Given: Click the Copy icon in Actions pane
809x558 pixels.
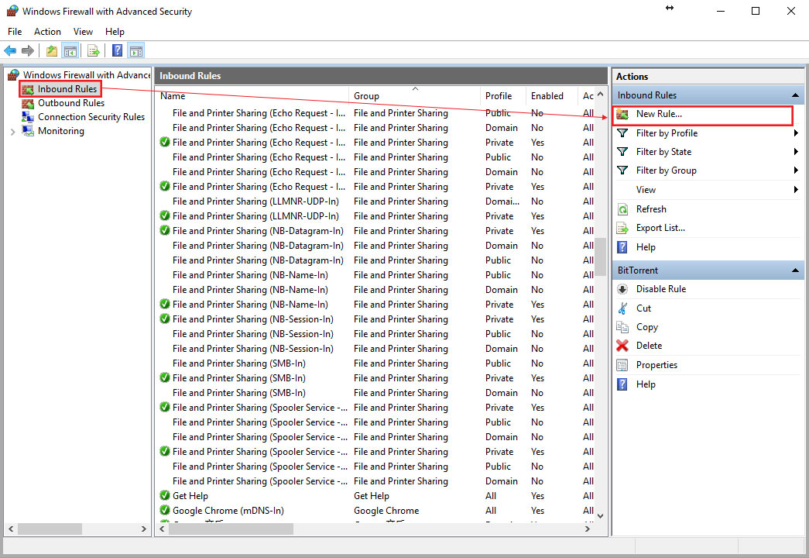Looking at the screenshot, I should click(622, 327).
